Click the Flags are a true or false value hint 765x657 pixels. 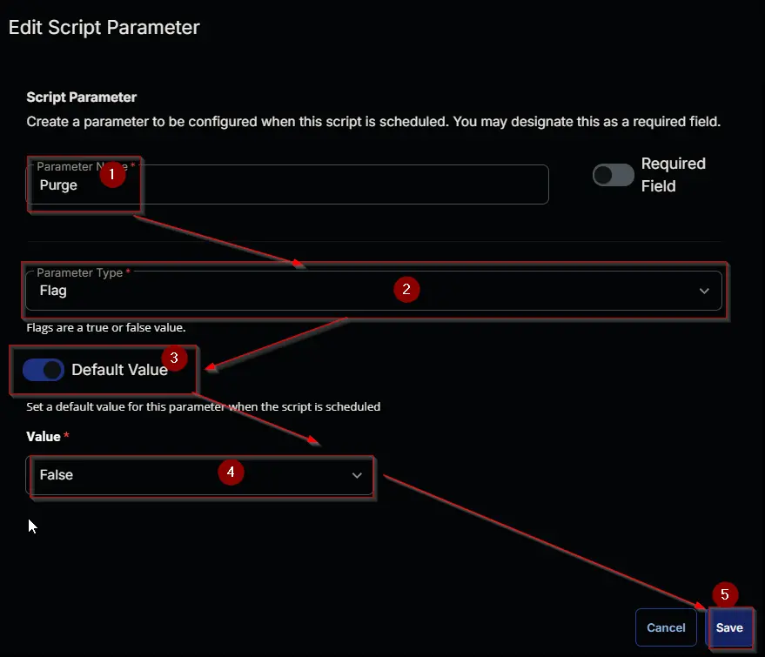pos(106,328)
